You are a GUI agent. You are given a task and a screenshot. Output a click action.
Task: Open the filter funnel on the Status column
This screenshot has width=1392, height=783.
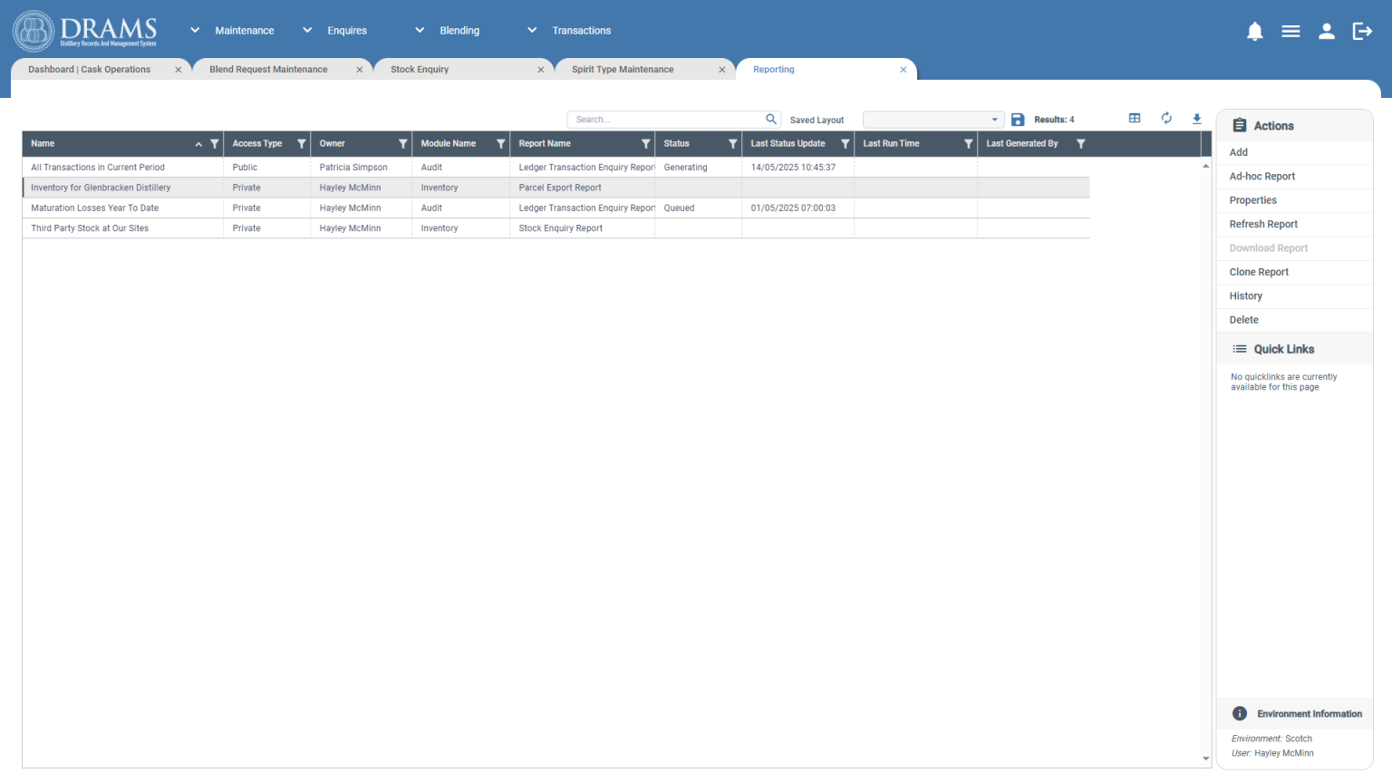(733, 143)
